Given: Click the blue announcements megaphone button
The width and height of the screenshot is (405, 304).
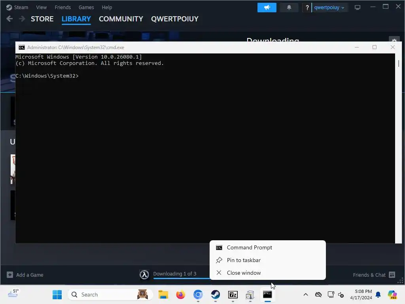Looking at the screenshot, I should (267, 8).
